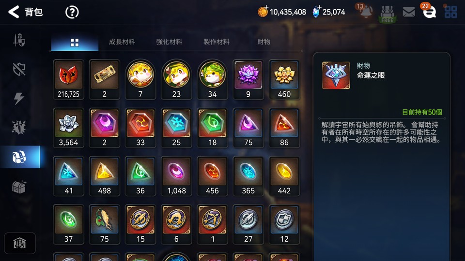Switch to the 財物 tab
Image resolution: width=465 pixels, height=261 pixels.
click(263, 42)
